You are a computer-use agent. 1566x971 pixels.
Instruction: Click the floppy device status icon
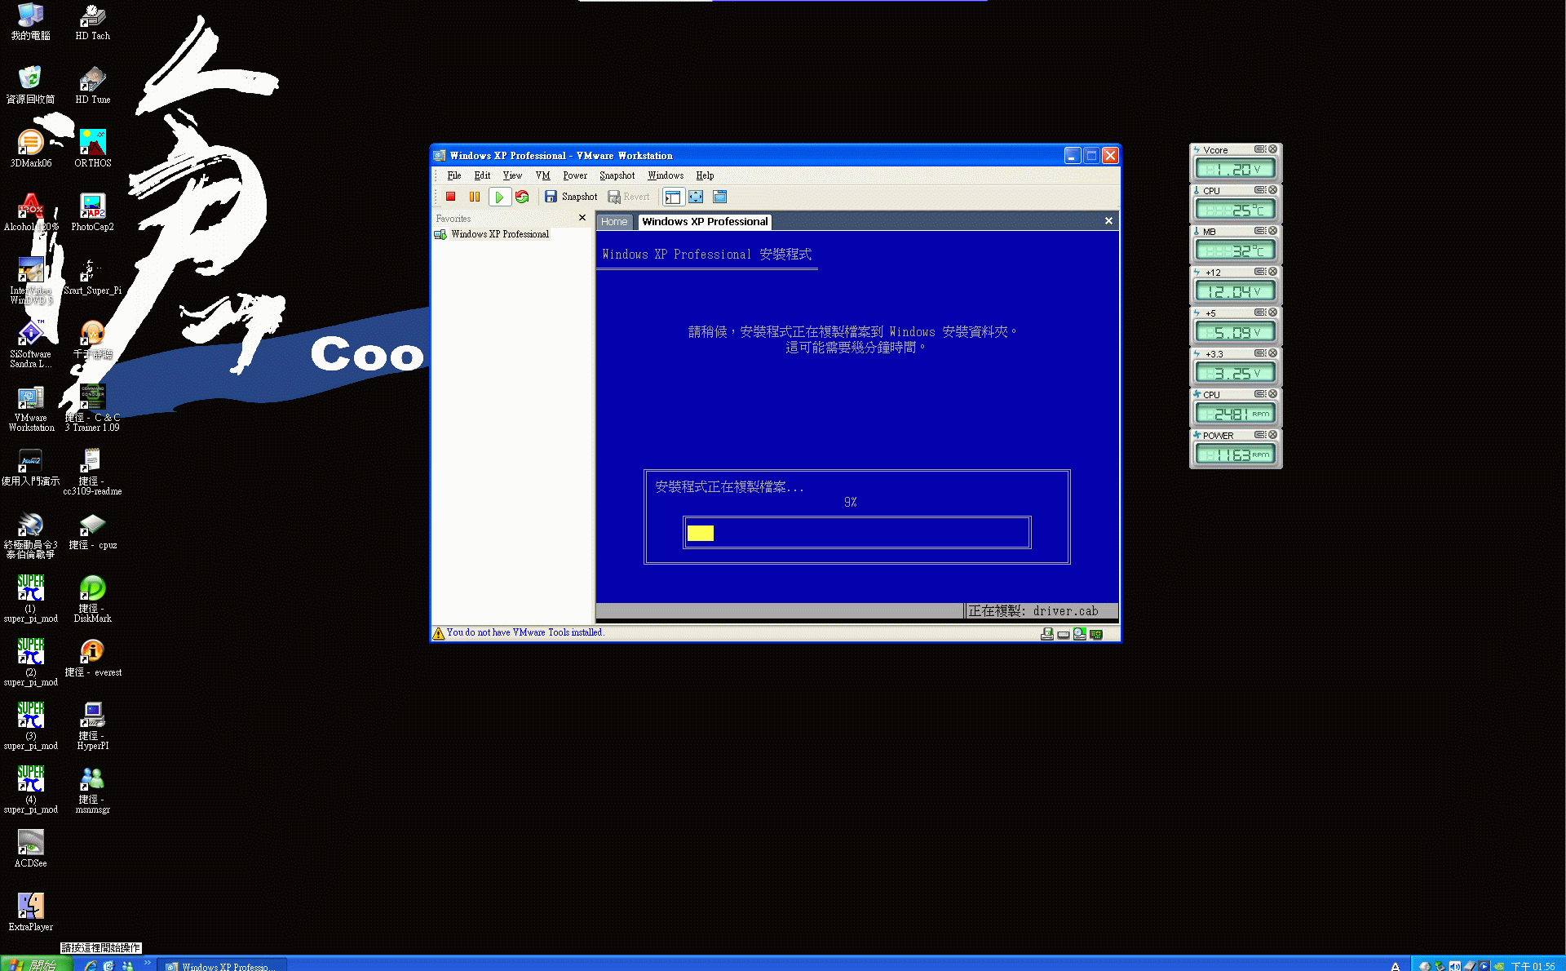tap(1047, 634)
